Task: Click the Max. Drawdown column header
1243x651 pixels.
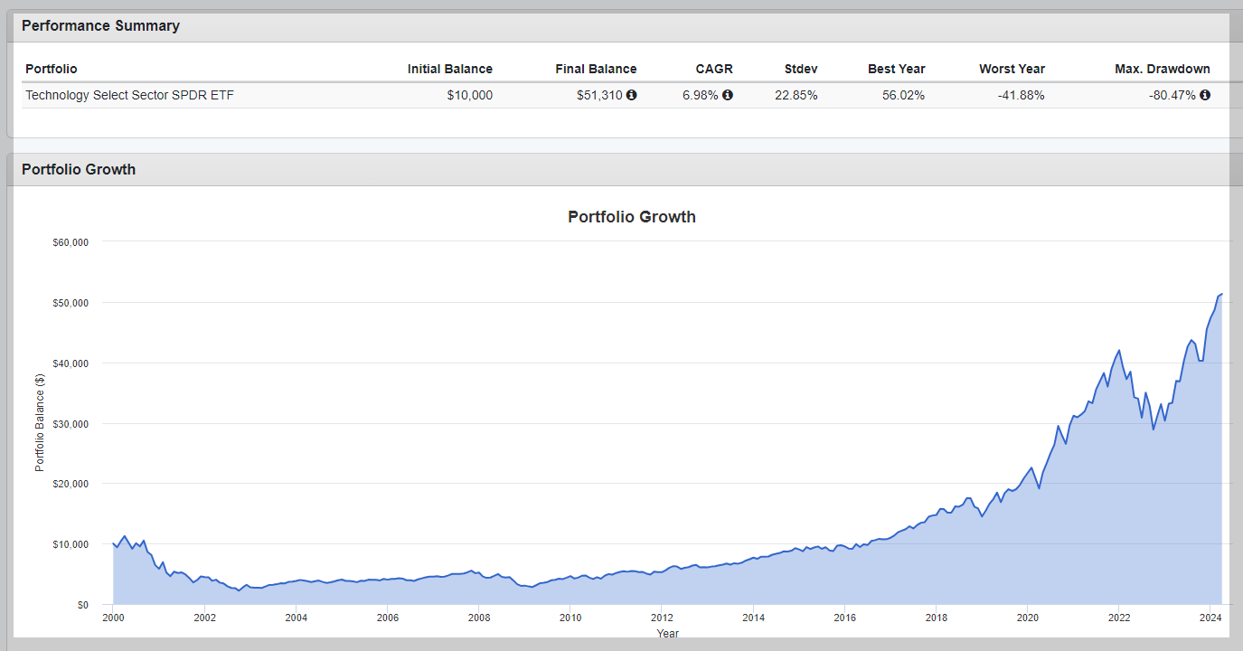Action: tap(1163, 69)
